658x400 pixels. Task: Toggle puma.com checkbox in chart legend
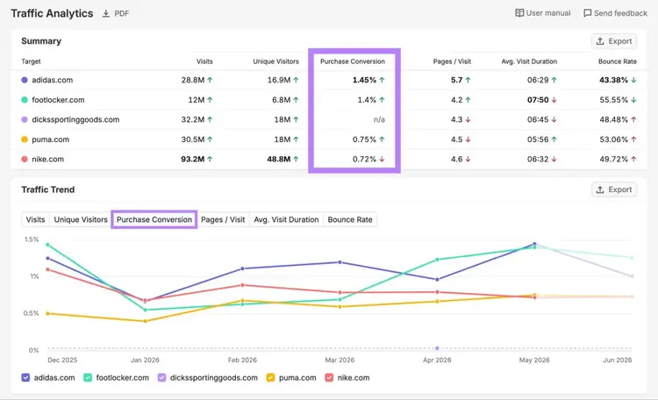270,377
